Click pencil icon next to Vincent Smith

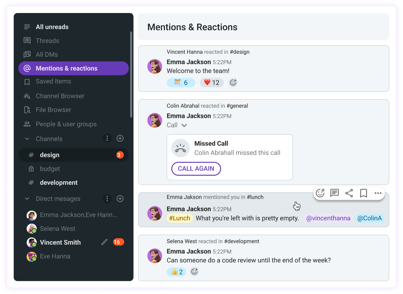pos(104,242)
